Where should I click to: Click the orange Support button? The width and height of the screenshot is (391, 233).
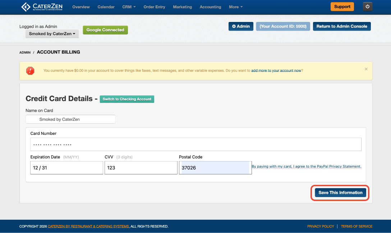[342, 7]
